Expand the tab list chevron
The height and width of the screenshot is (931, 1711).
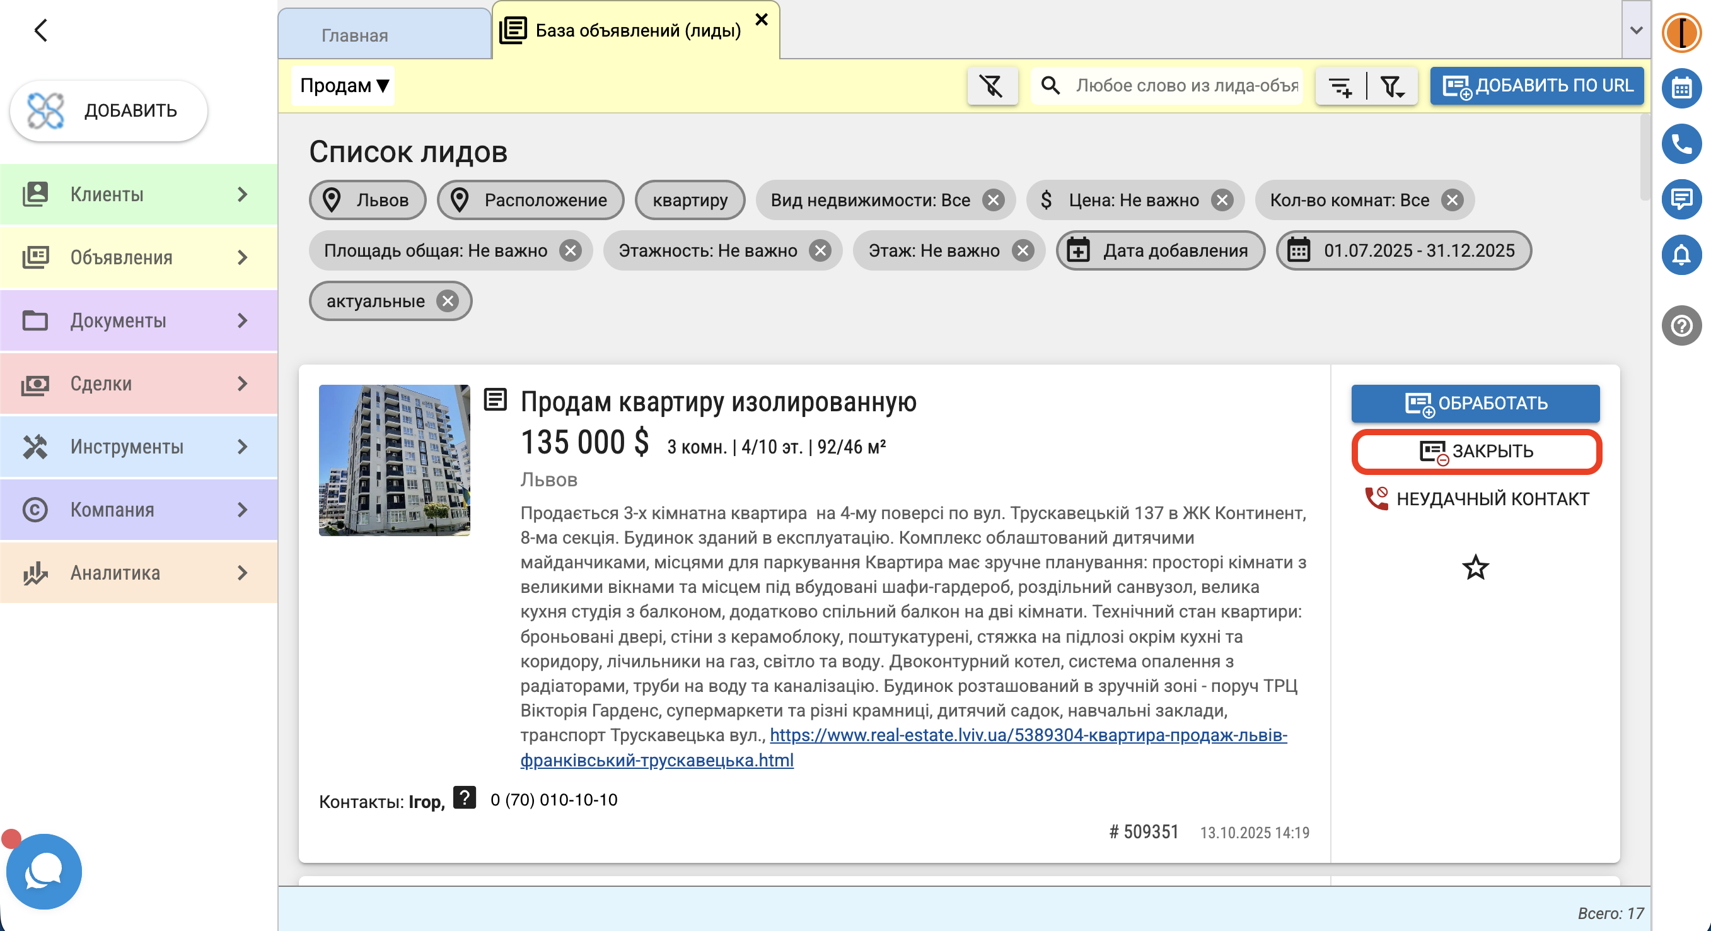click(x=1636, y=30)
